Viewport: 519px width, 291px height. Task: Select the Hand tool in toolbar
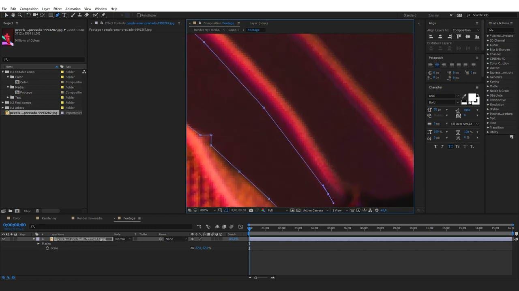coord(13,15)
